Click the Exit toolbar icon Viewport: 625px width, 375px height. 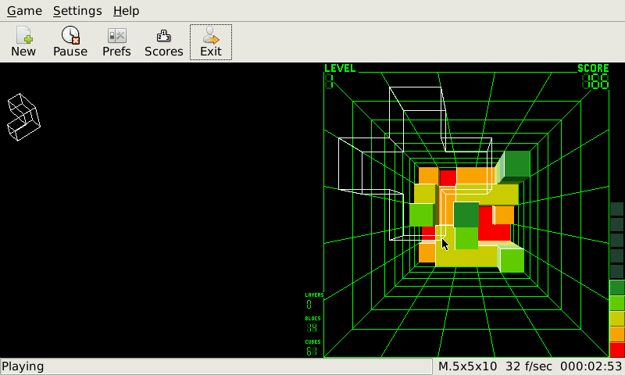click(x=210, y=42)
